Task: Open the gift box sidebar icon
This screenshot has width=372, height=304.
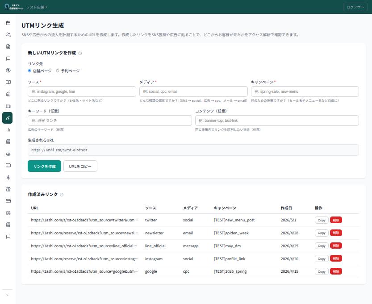Action: click(8, 189)
